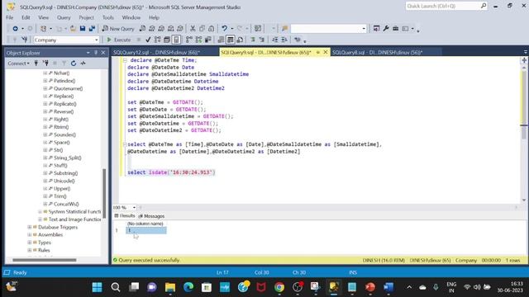Open the Tools menu
Viewport: 529px width, 297px height.
108,17
